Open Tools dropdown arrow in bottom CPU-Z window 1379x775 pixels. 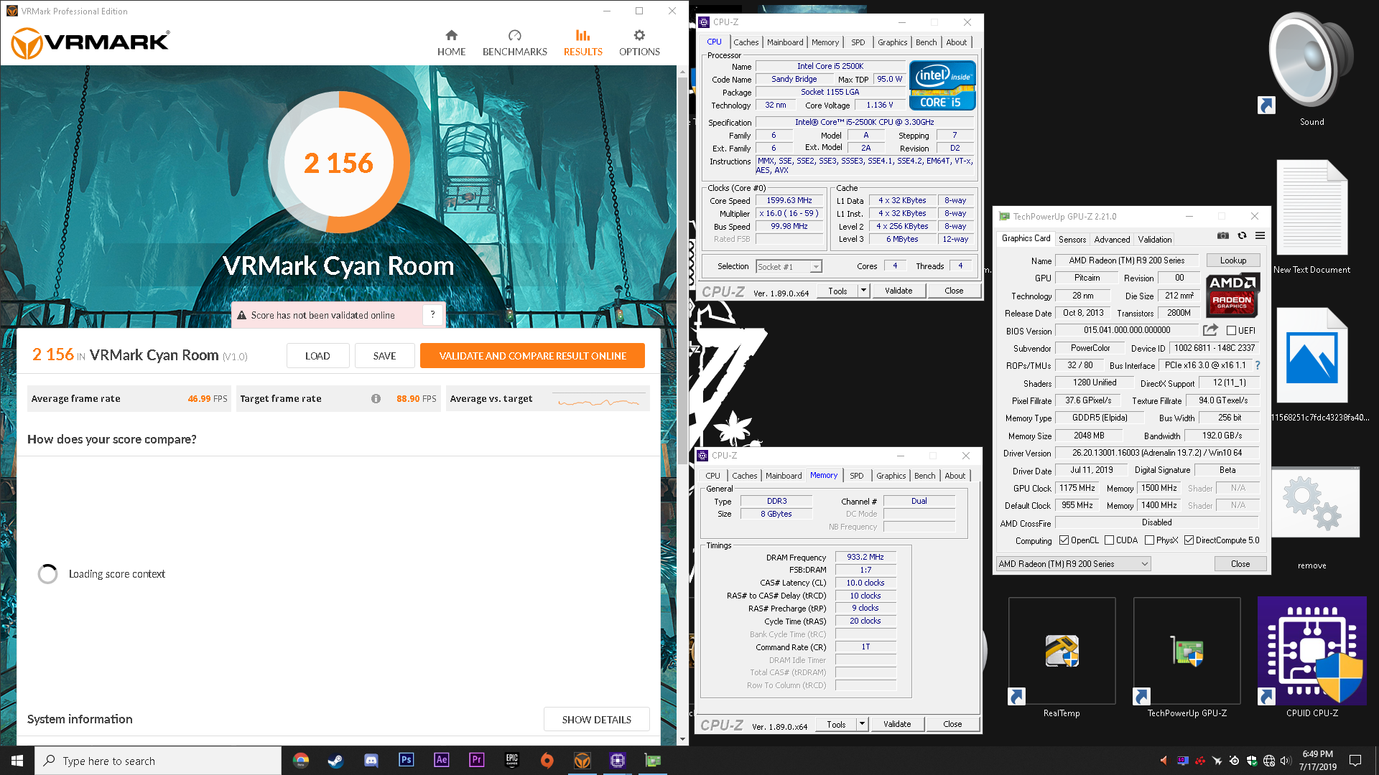862,724
